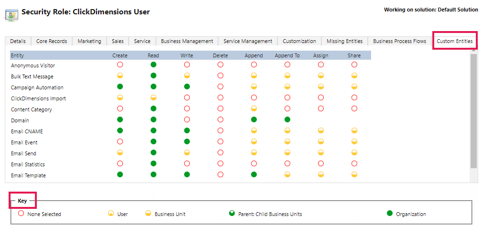Toggle Create privilege for Anonymous Visitor
The image size is (483, 227).
point(120,65)
